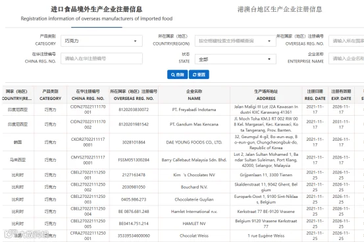Click the CHINA REG. NO. input field

coord(101,59)
